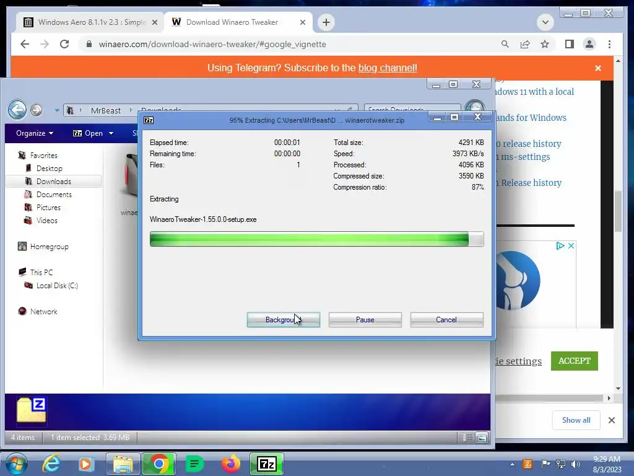The image size is (634, 476).
Task: Open Chrome profile avatar
Action: 589,44
